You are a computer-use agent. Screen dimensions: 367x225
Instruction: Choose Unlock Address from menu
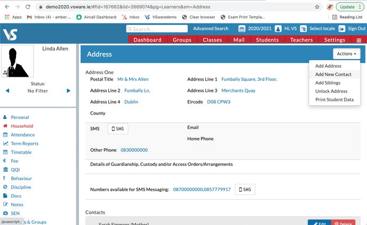click(331, 91)
